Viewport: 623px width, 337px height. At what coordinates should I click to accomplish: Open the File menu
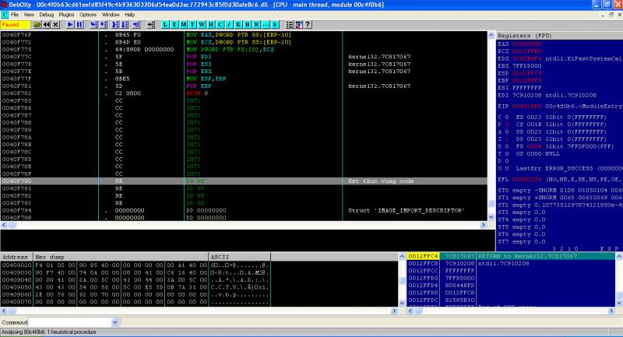[15, 15]
